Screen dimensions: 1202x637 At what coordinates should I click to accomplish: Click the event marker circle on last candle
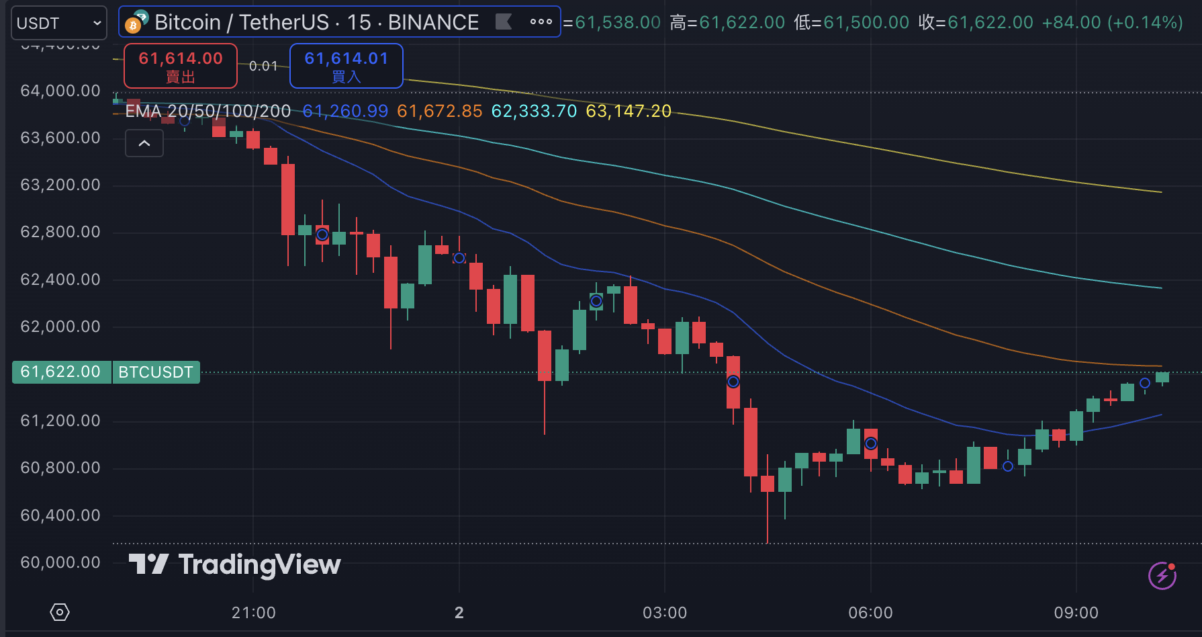click(x=1145, y=383)
